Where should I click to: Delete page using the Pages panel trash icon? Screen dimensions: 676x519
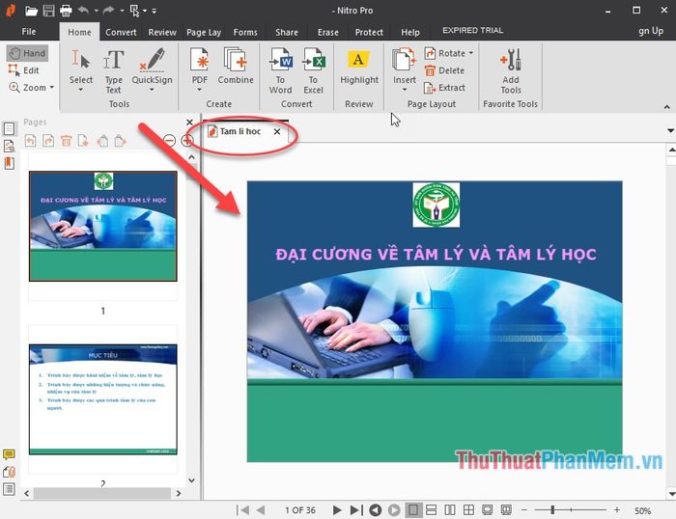tap(66, 141)
